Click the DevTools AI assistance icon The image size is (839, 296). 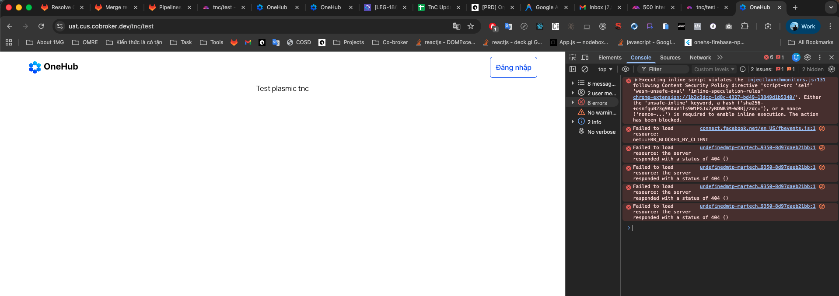796,57
